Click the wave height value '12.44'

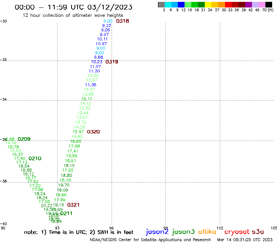pos(83,113)
